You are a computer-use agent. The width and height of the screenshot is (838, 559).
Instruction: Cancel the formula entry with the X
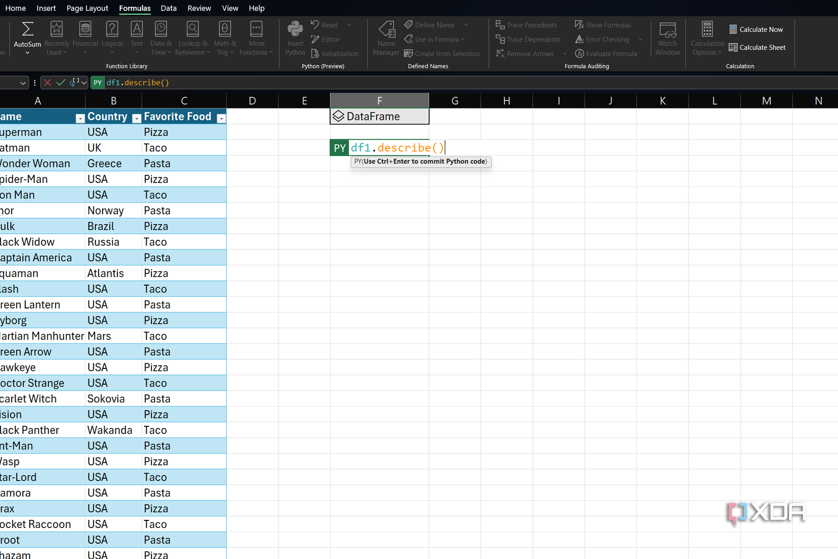(x=47, y=82)
